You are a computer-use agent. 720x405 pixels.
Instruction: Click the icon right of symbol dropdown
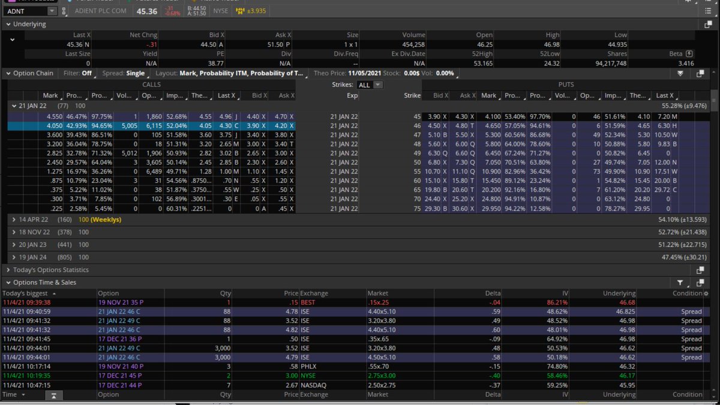(x=64, y=11)
